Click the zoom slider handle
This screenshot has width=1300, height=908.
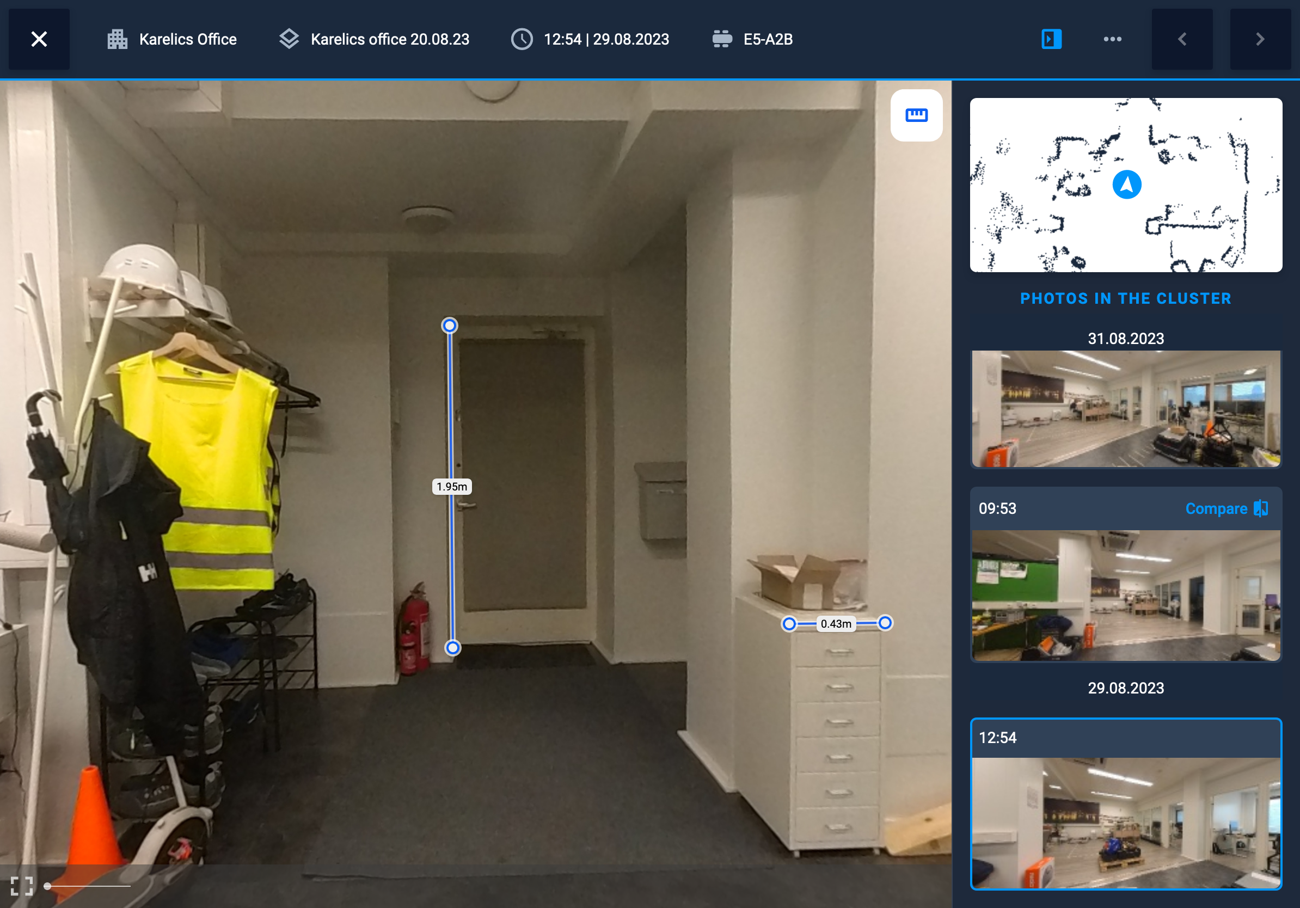tap(47, 886)
